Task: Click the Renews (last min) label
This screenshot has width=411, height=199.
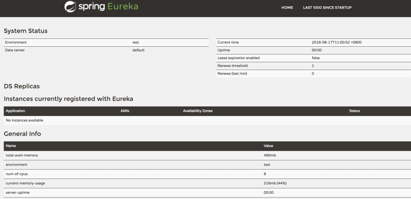Action: pyautogui.click(x=232, y=74)
